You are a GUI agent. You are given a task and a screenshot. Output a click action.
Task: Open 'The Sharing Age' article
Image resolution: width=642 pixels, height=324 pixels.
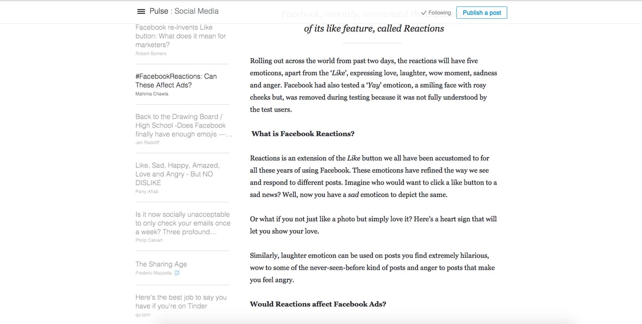[x=161, y=264]
